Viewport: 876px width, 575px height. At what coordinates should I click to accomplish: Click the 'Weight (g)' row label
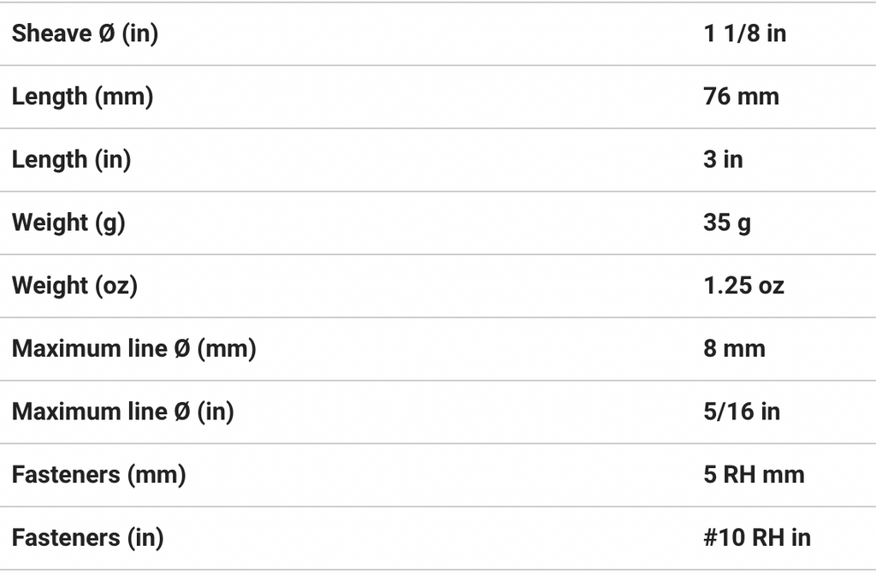tap(68, 222)
